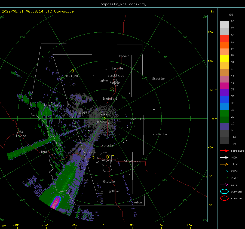
Task: Click the yellow radar-center diamond near Didsbury
Action: (104, 118)
